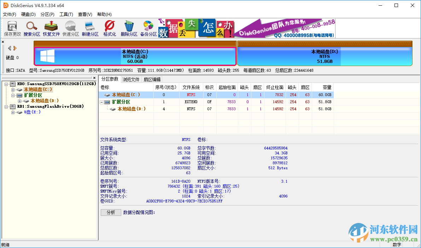Click the 分析 button
421x248 pixels.
click(111, 212)
